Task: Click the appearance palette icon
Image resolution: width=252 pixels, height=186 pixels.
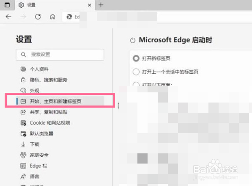Action: pos(23,90)
